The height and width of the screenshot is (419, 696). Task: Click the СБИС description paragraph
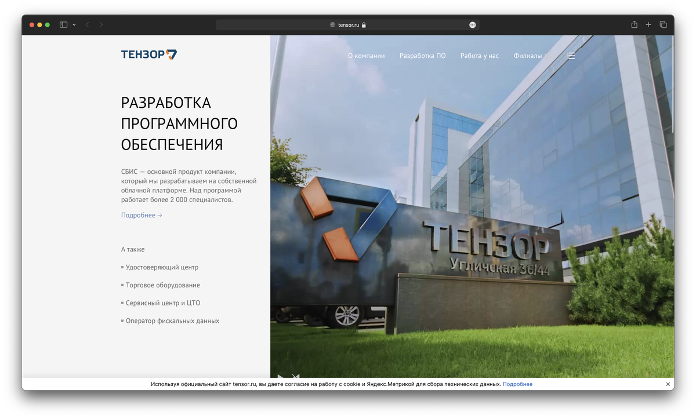[188, 186]
